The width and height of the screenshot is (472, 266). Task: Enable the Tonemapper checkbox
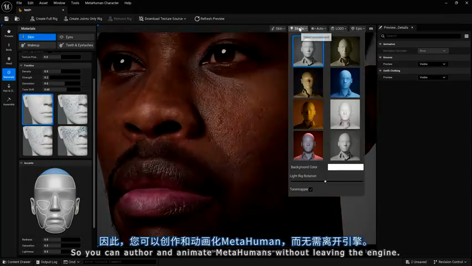click(x=311, y=189)
